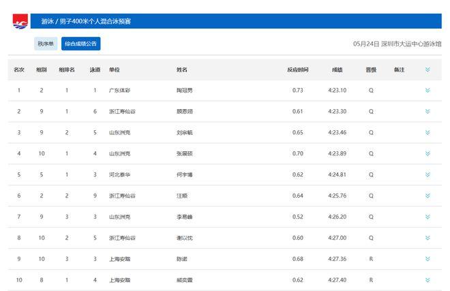Open the 秩序单 tab
Screen dimensions: 450x291
pos(46,44)
